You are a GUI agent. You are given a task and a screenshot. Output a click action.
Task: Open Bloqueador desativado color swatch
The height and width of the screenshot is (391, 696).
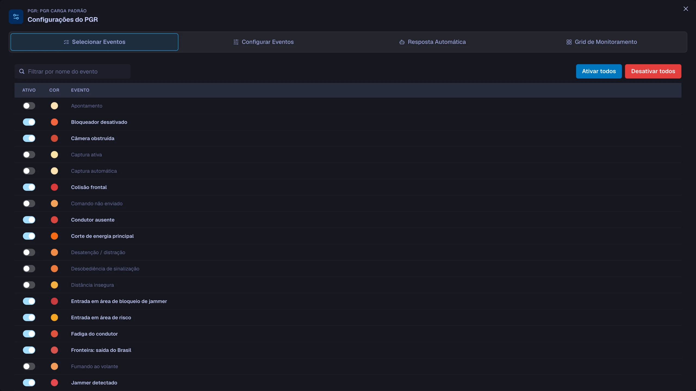click(x=54, y=122)
